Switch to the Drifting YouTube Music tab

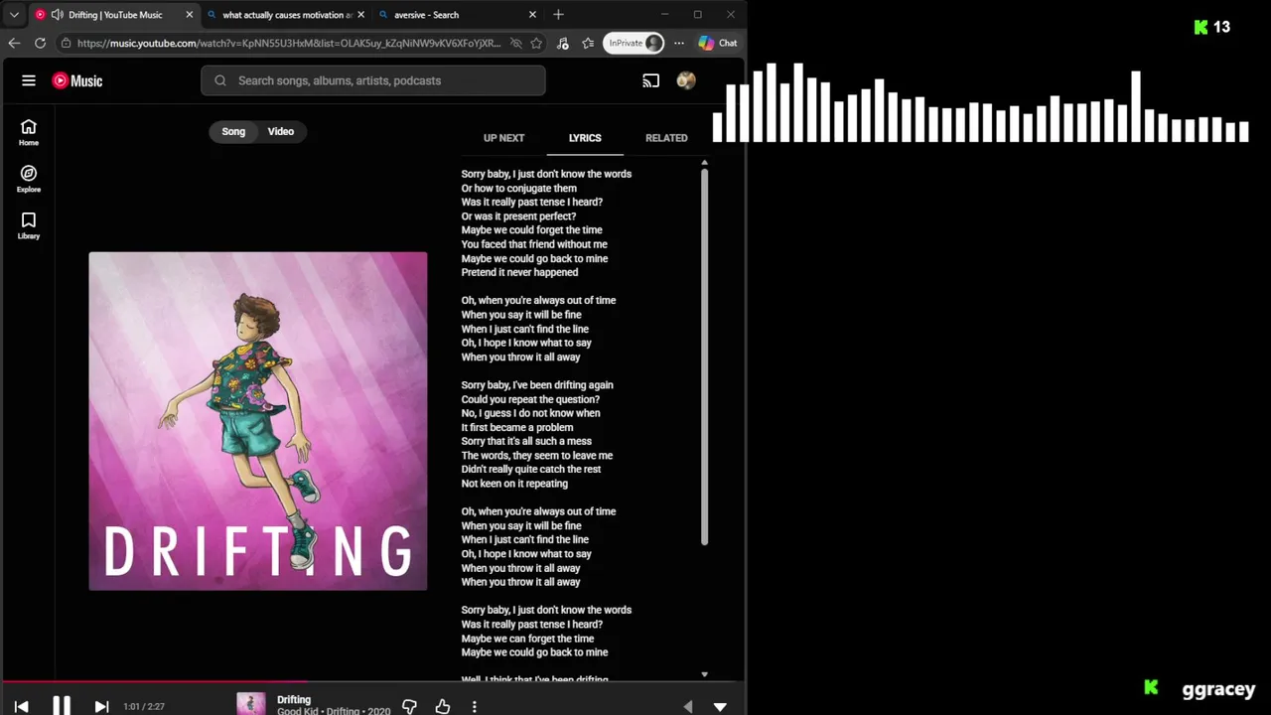point(113,15)
